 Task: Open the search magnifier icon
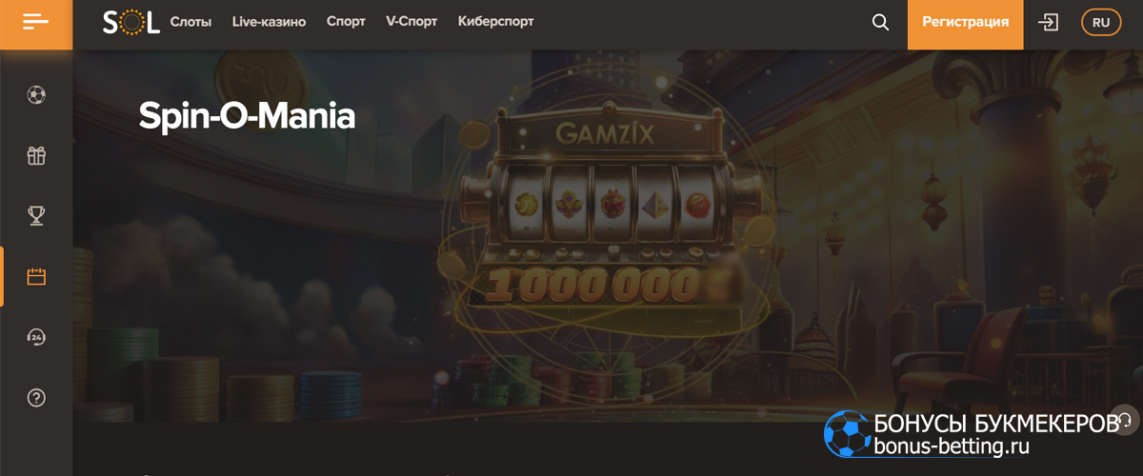coord(880,22)
